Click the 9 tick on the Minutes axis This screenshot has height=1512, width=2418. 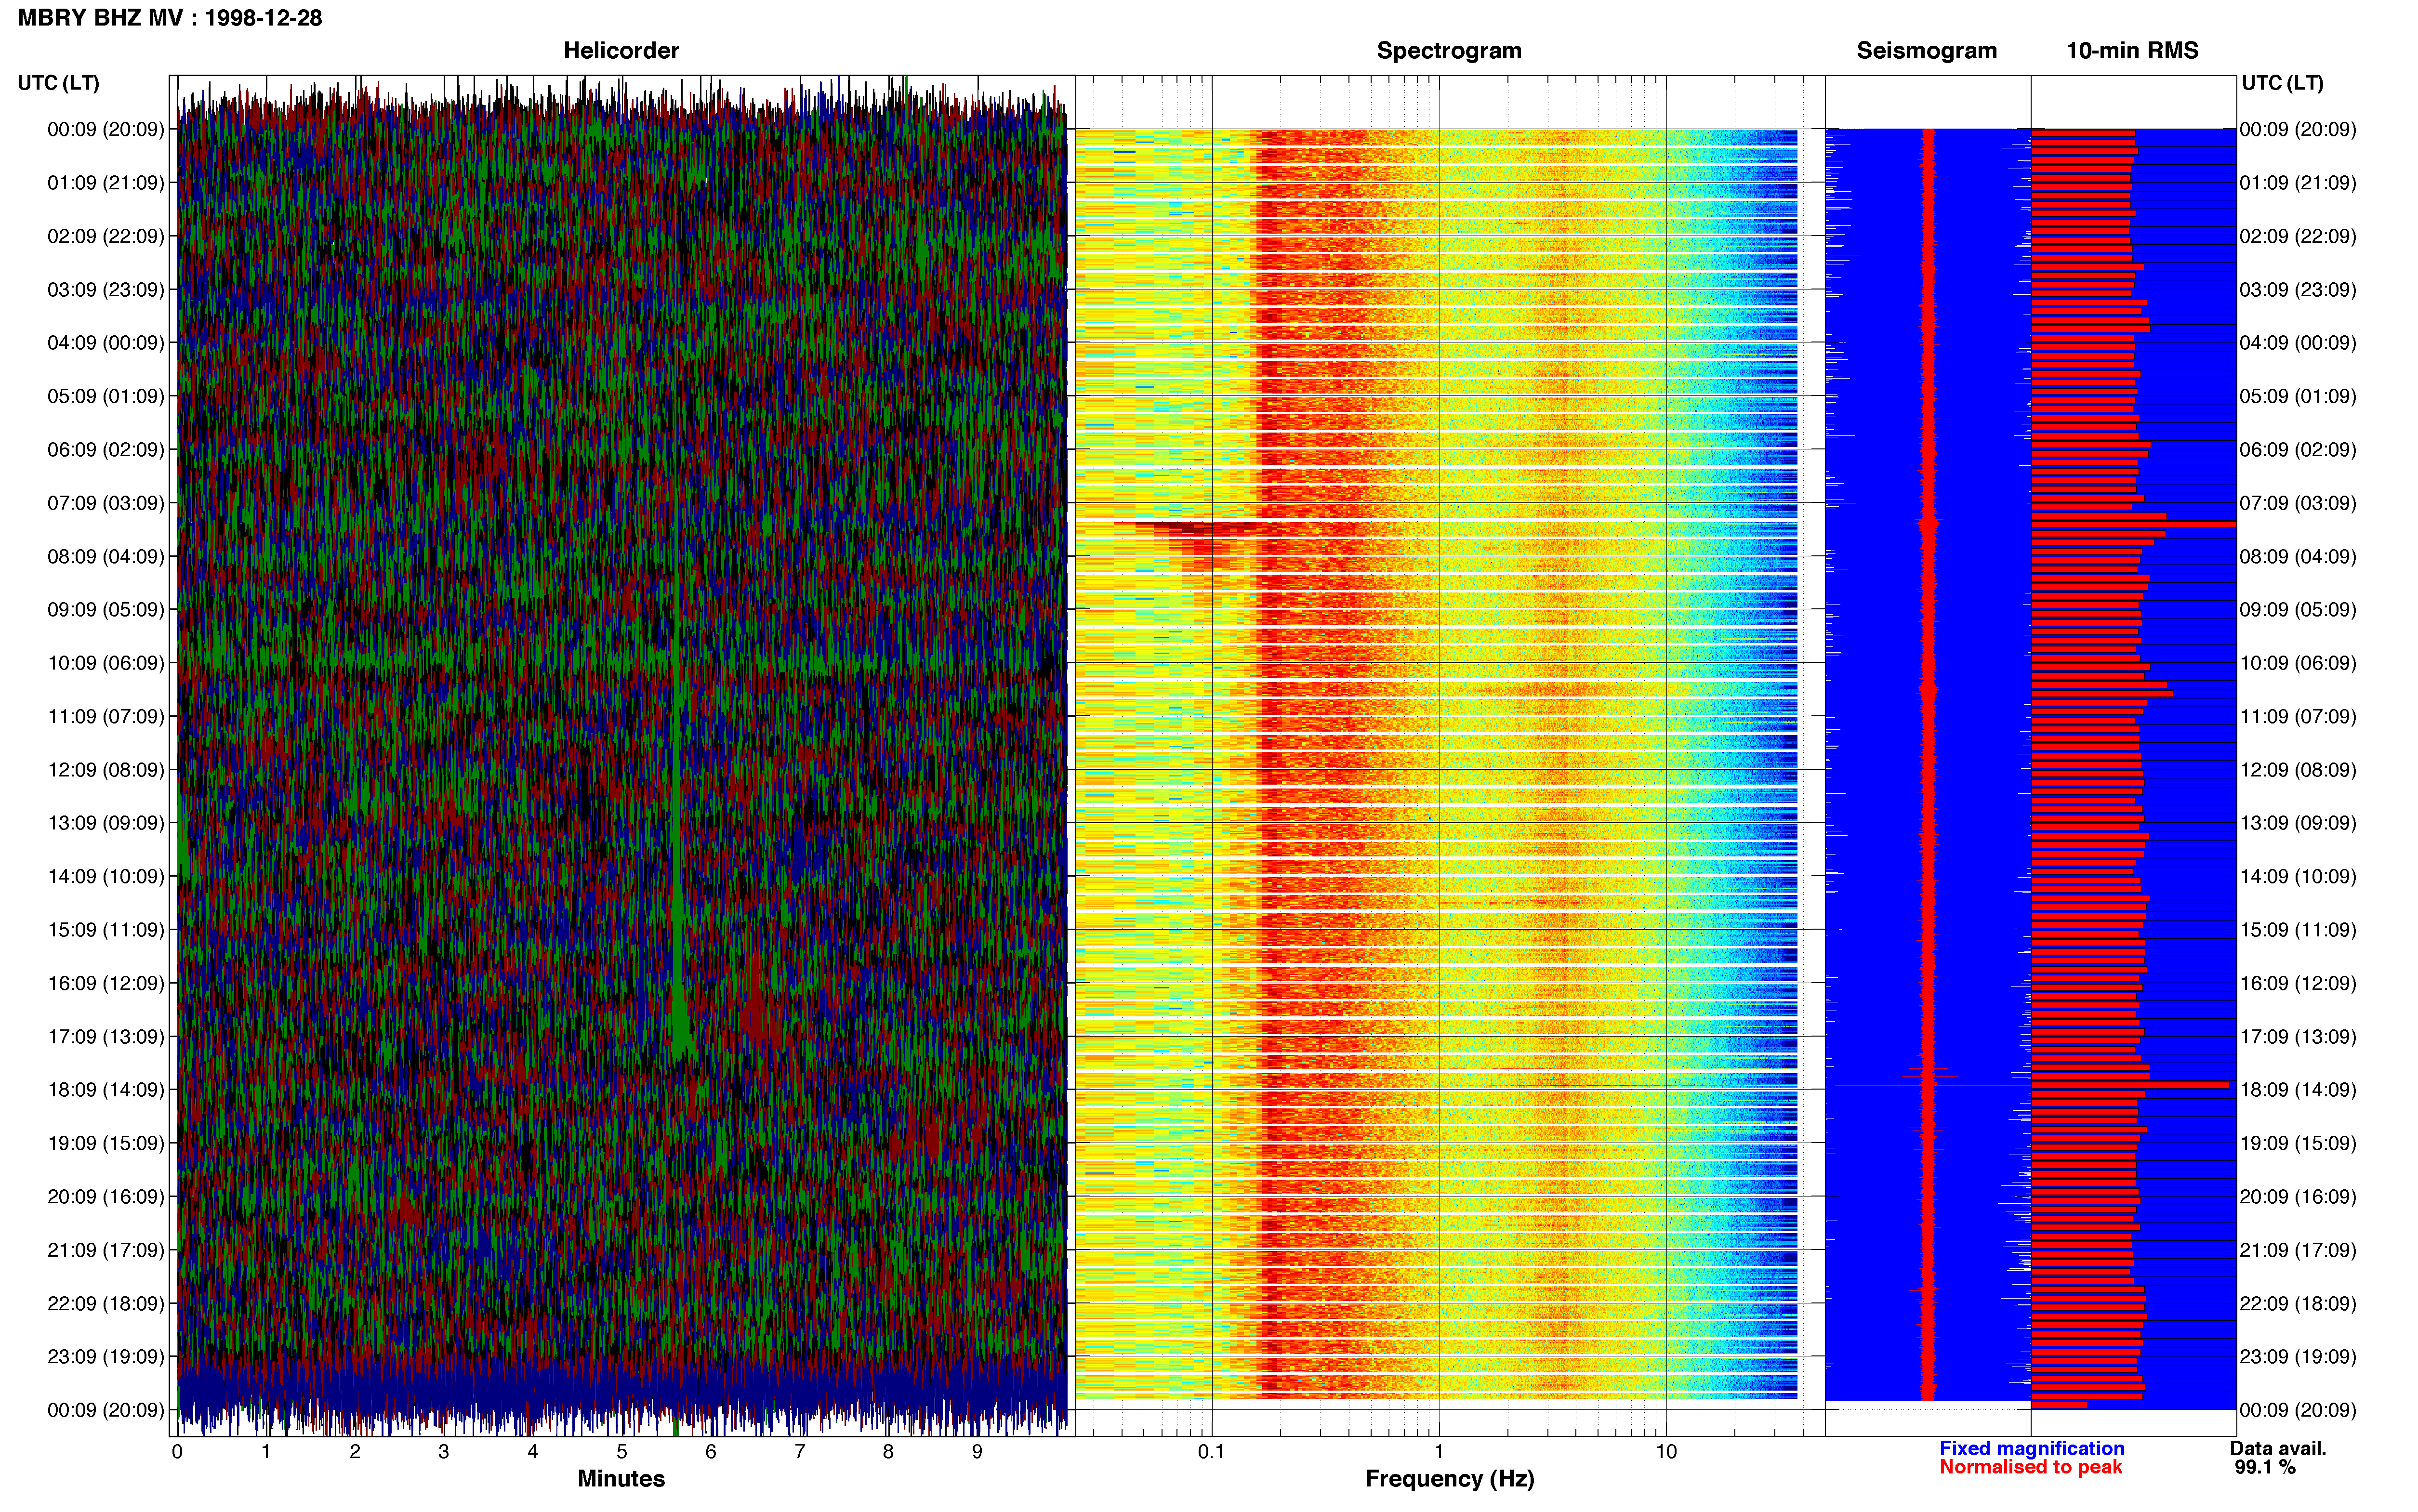click(x=977, y=1452)
